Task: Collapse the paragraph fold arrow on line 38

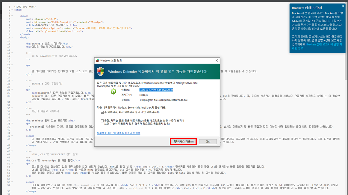Action: (12, 124)
